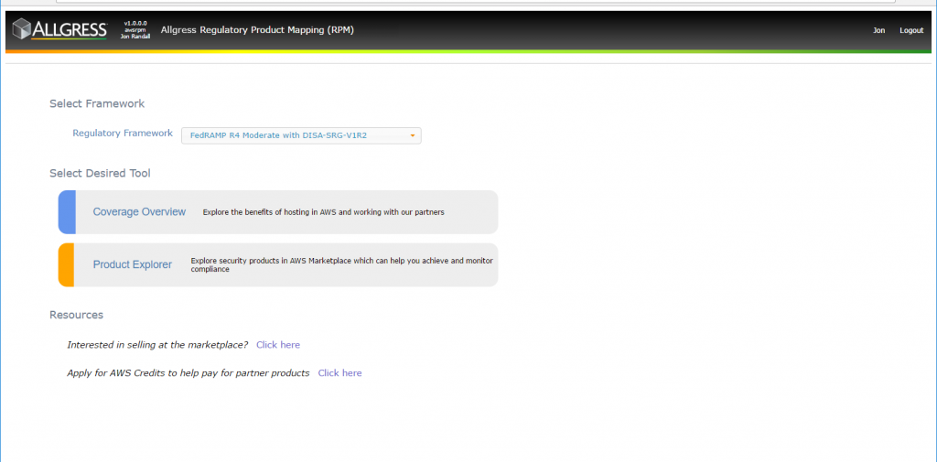Click the 'Resources' heading

[77, 315]
